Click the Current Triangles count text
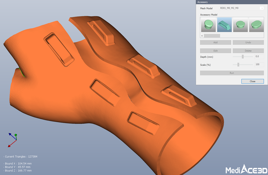This screenshot has height=175, width=268. 20,157
